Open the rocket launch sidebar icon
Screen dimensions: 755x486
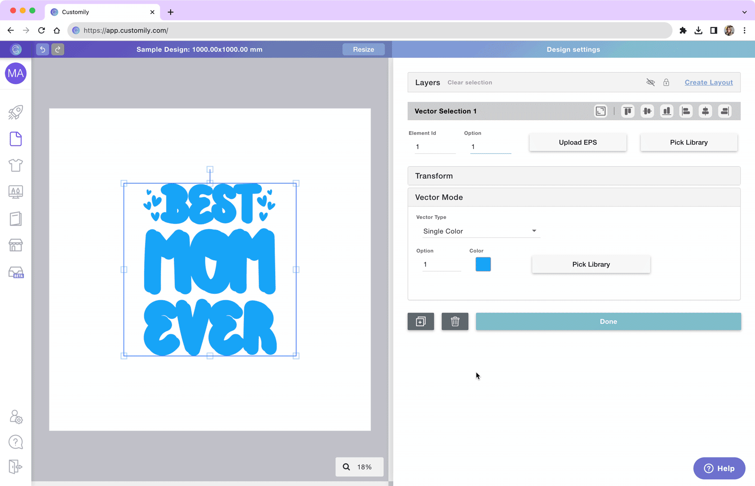pos(16,112)
